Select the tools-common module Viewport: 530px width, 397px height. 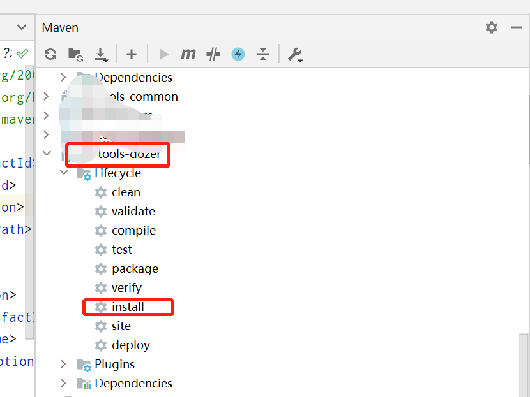[x=144, y=97]
